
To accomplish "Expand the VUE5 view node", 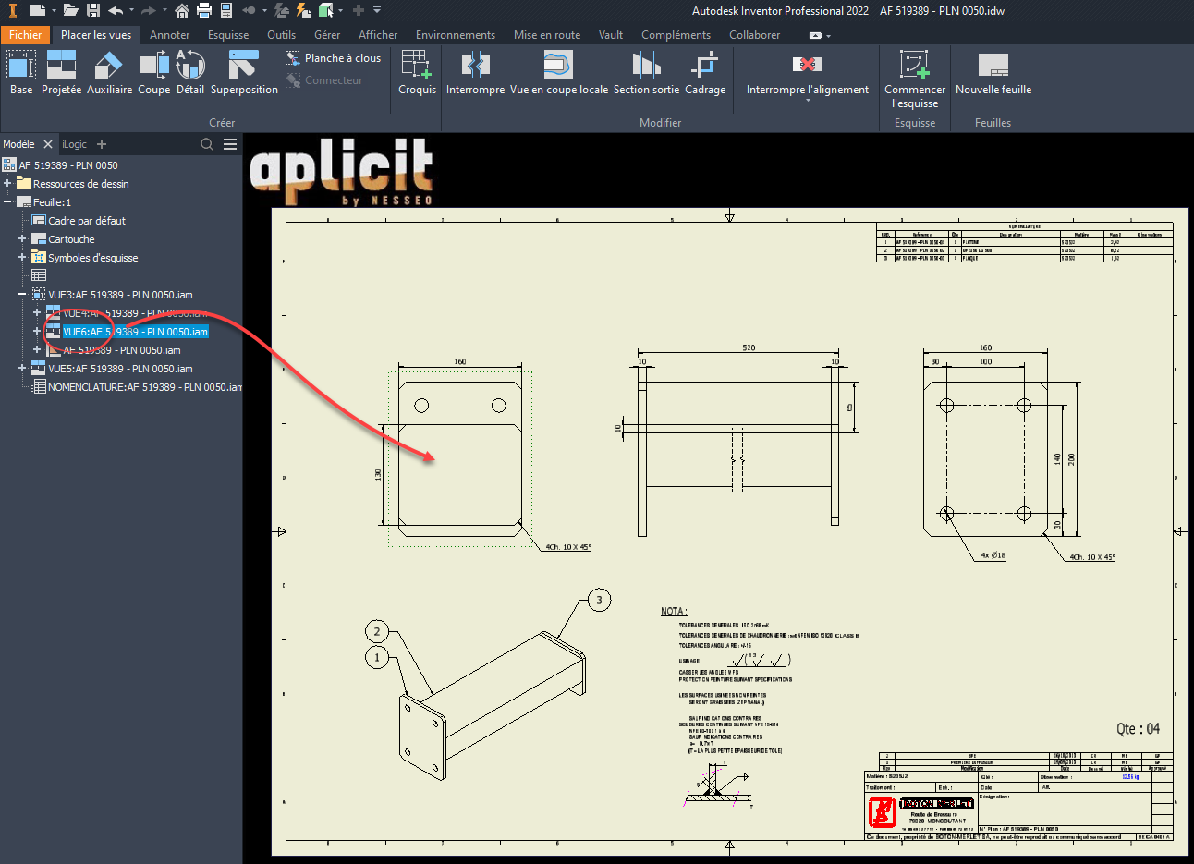I will (x=22, y=369).
